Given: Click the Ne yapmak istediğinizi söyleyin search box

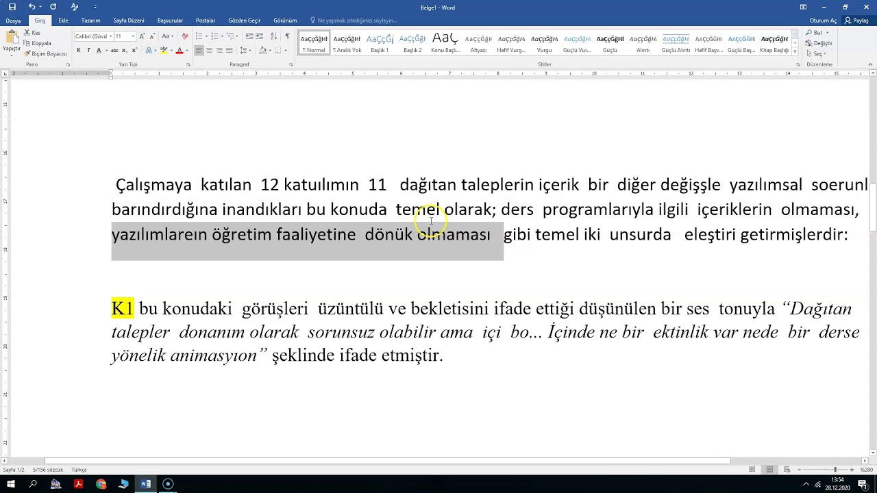Looking at the screenshot, I should pyautogui.click(x=357, y=21).
